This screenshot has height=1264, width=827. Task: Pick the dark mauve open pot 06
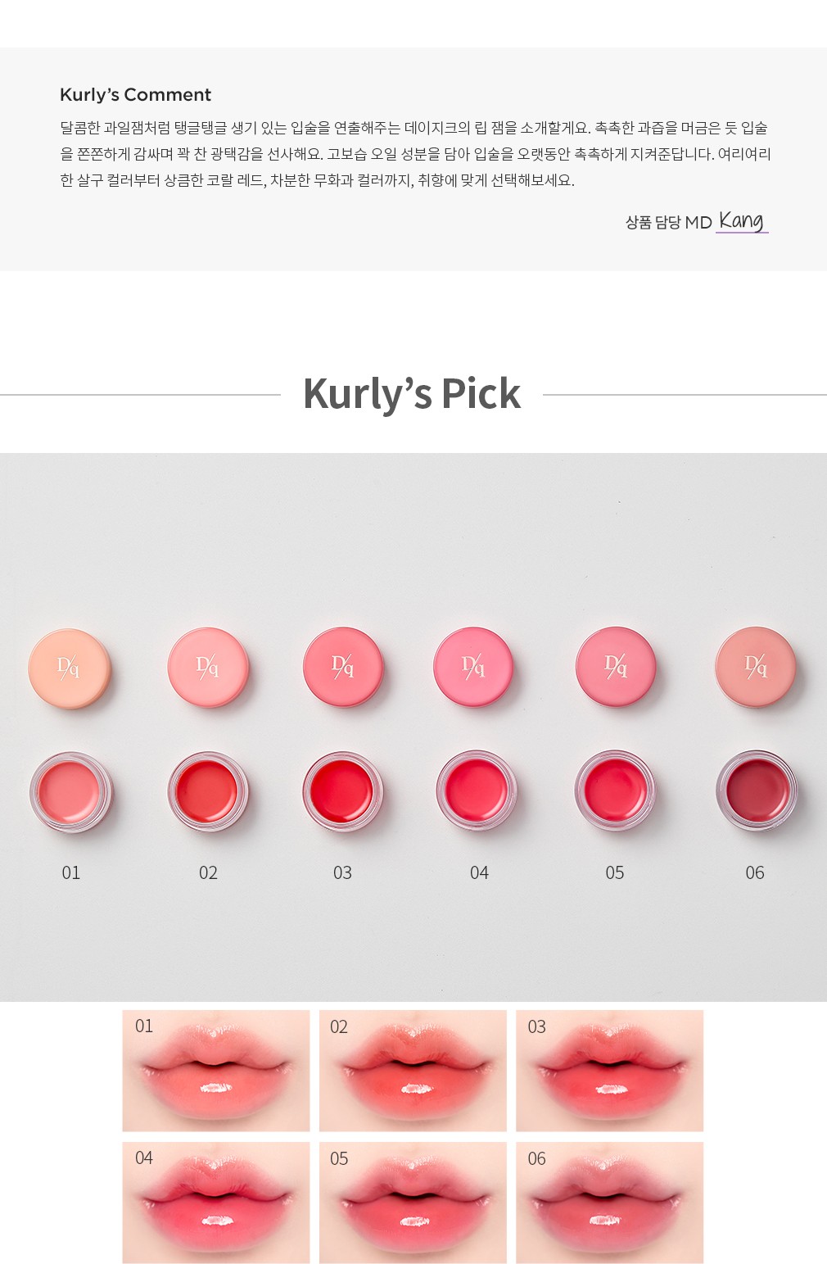tap(756, 791)
